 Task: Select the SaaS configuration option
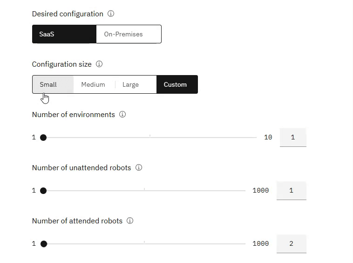pyautogui.click(x=64, y=34)
